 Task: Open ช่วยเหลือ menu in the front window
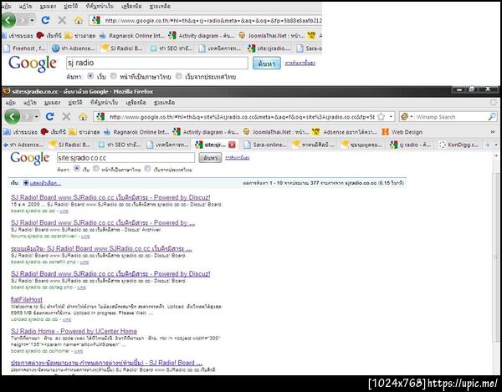(164, 102)
